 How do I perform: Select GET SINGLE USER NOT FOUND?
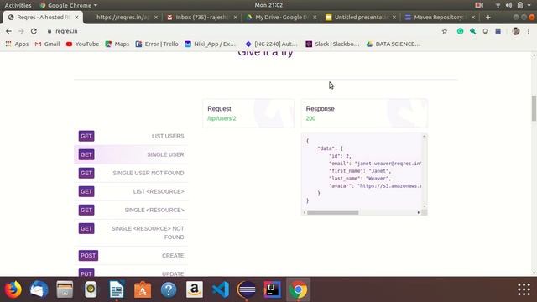pyautogui.click(x=131, y=174)
